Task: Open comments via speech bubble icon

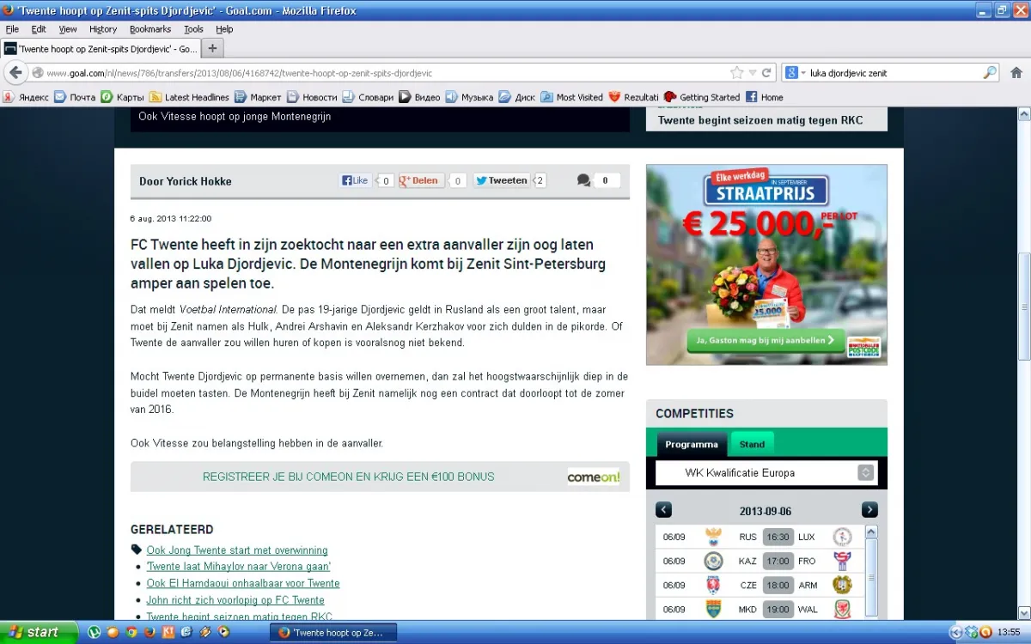Action: [583, 180]
